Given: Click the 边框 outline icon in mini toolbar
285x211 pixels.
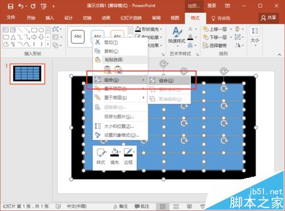Looking at the screenshot, I should coord(128,157).
